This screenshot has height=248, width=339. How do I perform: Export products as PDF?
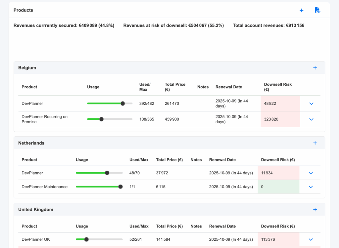click(x=317, y=10)
